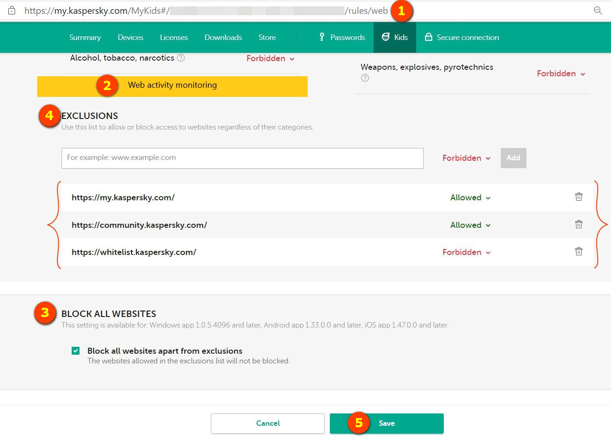Image resolution: width=611 pixels, height=441 pixels.
Task: Click the EXCLUSIONS section heading
Action: coord(90,116)
